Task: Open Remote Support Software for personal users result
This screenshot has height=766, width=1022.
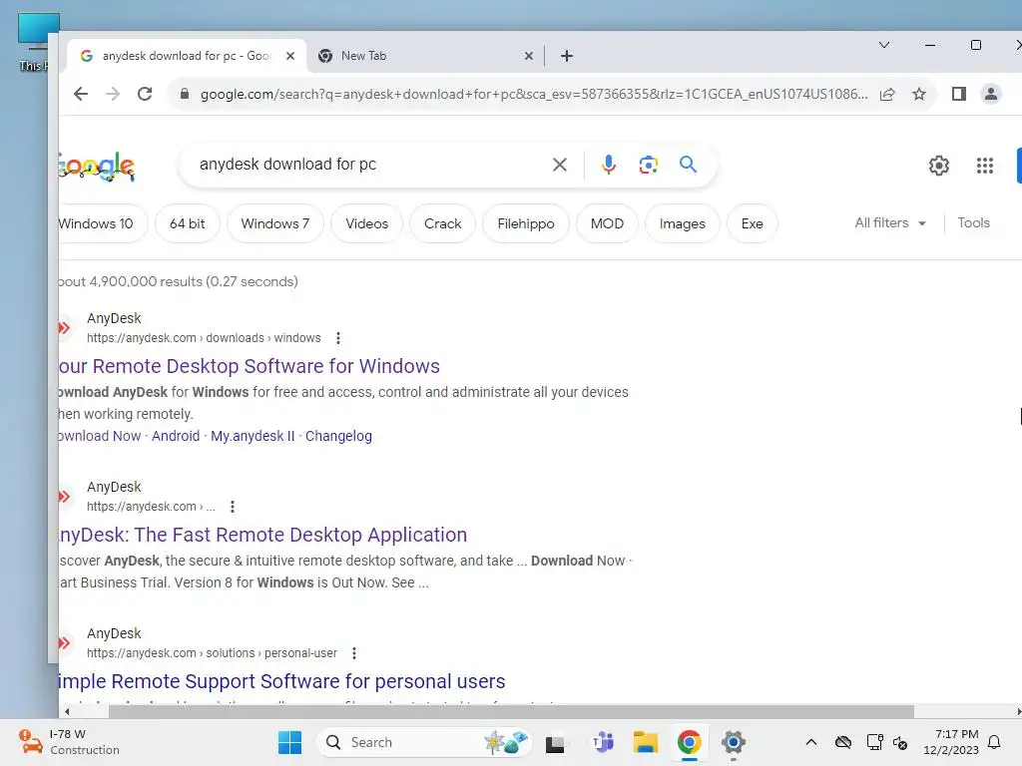Action: click(281, 681)
